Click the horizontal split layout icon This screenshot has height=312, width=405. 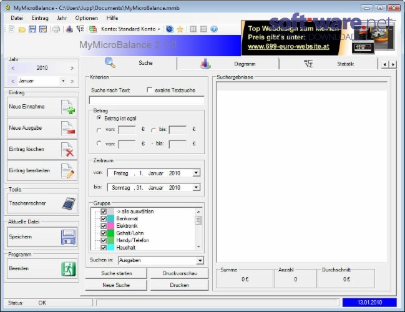(x=203, y=29)
